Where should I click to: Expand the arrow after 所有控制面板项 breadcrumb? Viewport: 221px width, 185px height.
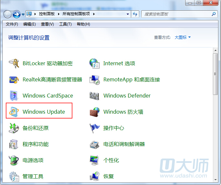pyautogui.click(x=94, y=14)
